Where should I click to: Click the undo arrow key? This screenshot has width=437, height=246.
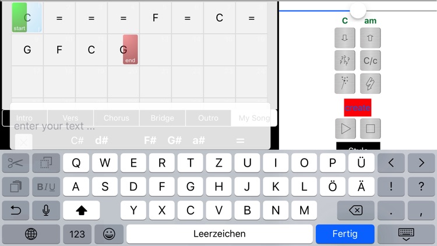(x=16, y=210)
